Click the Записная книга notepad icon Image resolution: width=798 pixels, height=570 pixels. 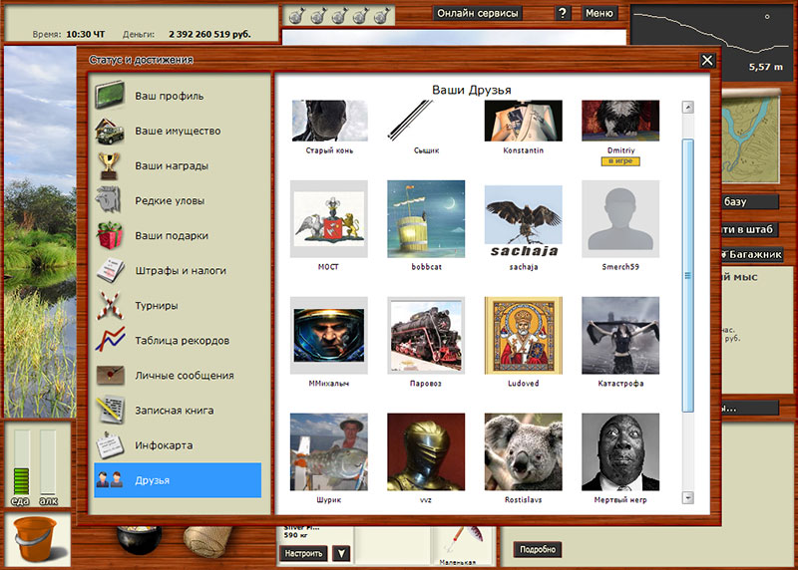[111, 410]
